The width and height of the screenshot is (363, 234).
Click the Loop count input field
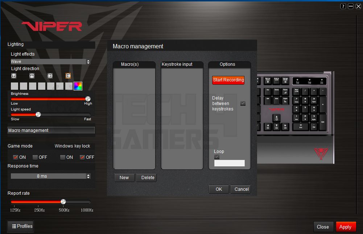[230, 163]
